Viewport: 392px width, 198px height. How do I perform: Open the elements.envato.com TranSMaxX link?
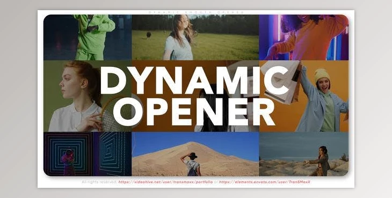(265, 182)
